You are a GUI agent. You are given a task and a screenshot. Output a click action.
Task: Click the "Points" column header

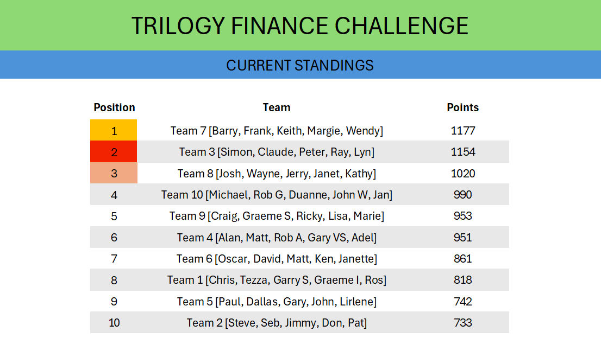pyautogui.click(x=462, y=107)
